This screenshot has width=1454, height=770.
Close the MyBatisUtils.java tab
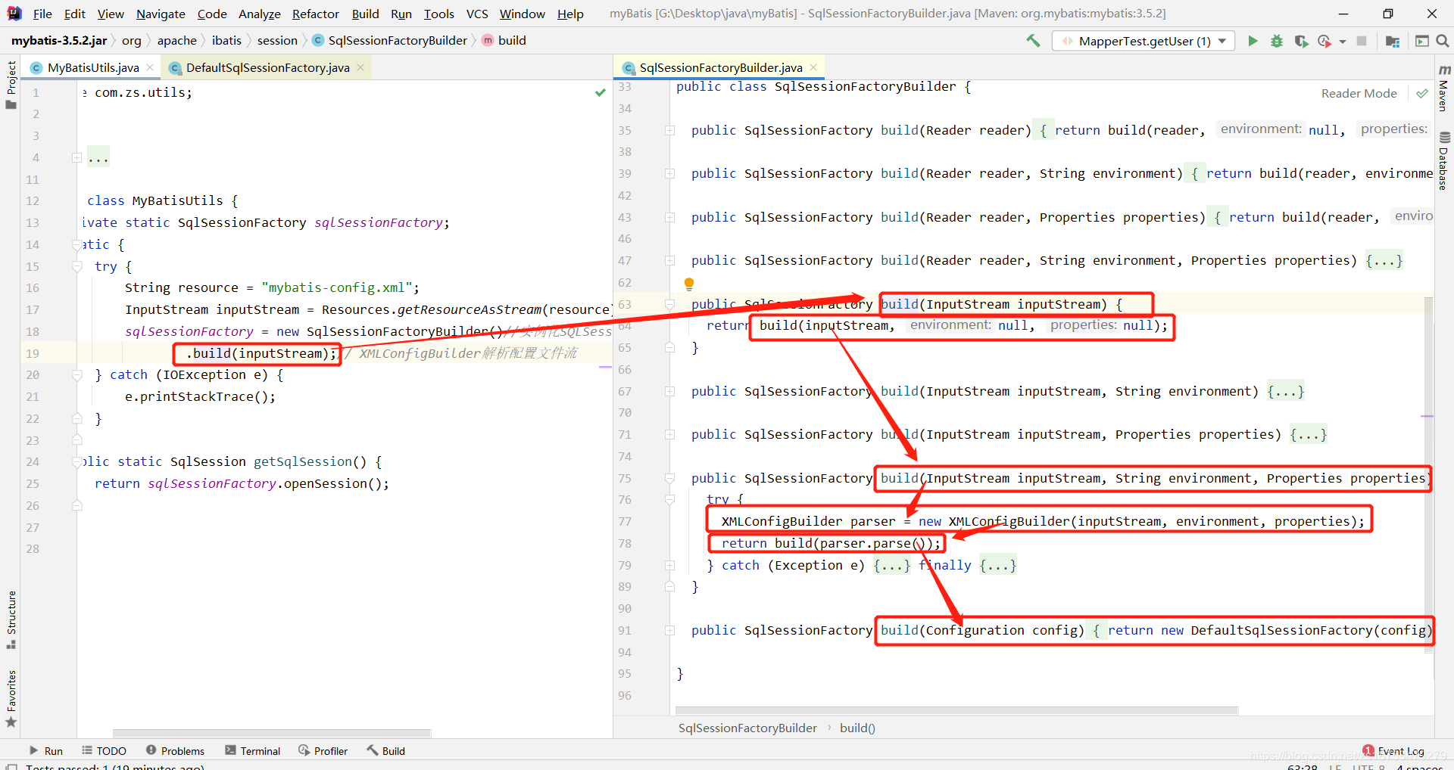(150, 67)
